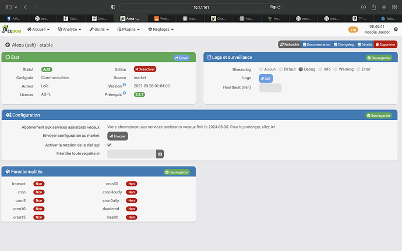Switch to the Décl... browser tab
The height and width of the screenshot is (251, 402).
pos(99,19)
